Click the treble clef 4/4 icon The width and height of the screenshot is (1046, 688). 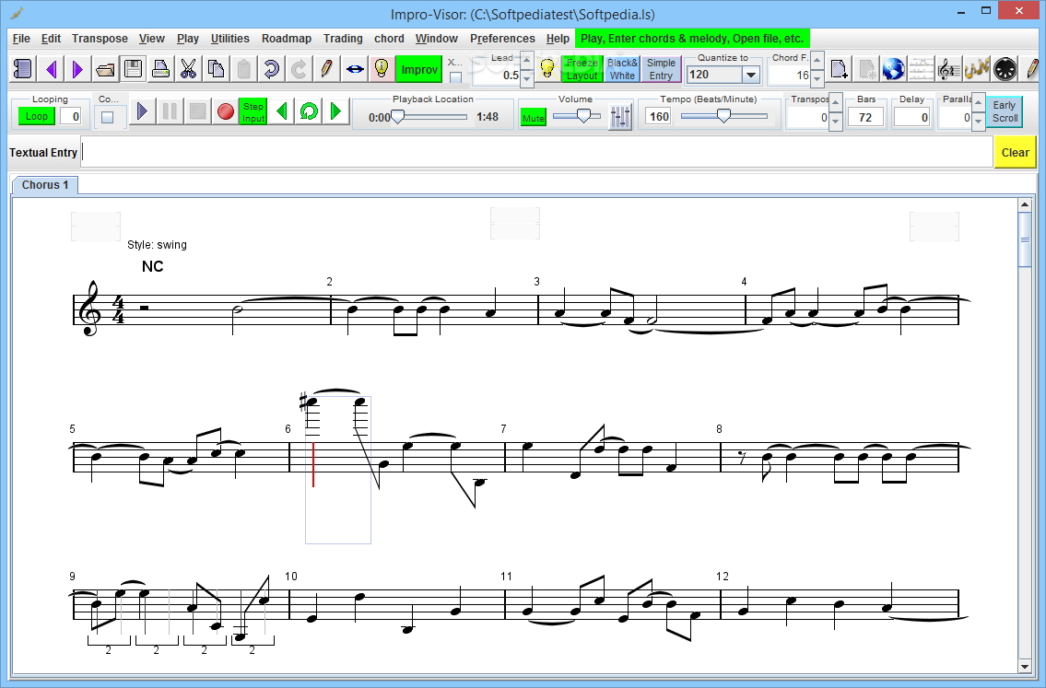[949, 69]
